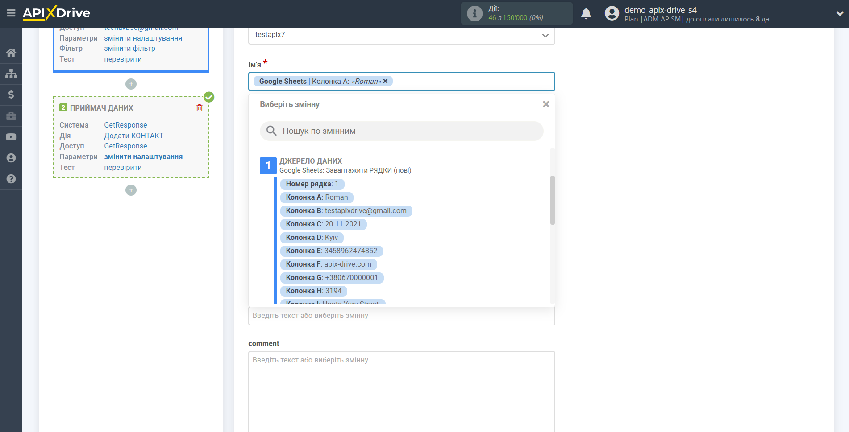Open the testapix7 dropdown
The image size is (849, 432).
[x=402, y=35]
